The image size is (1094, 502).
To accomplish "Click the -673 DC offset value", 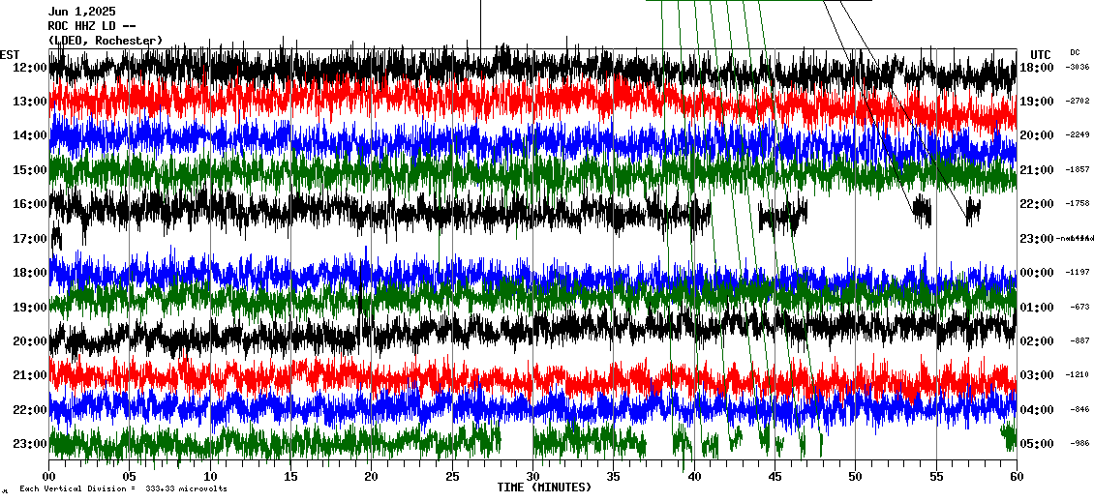I will tap(1079, 308).
